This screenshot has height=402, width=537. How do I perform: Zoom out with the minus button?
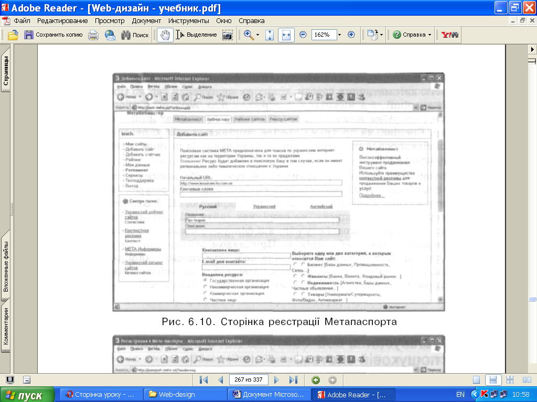[x=303, y=35]
